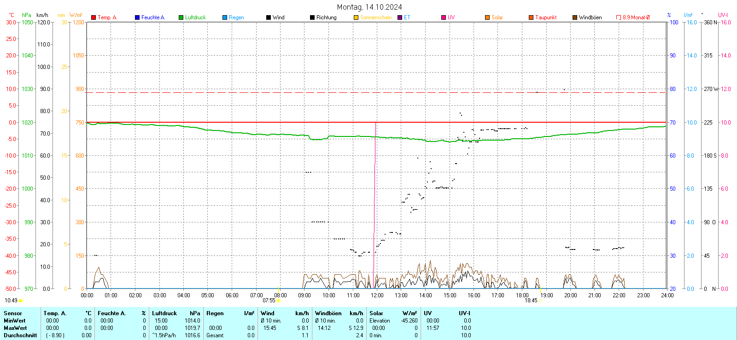This screenshot has width=737, height=340.
Task: Click the 18:45 sunset time label
Action: [x=531, y=300]
